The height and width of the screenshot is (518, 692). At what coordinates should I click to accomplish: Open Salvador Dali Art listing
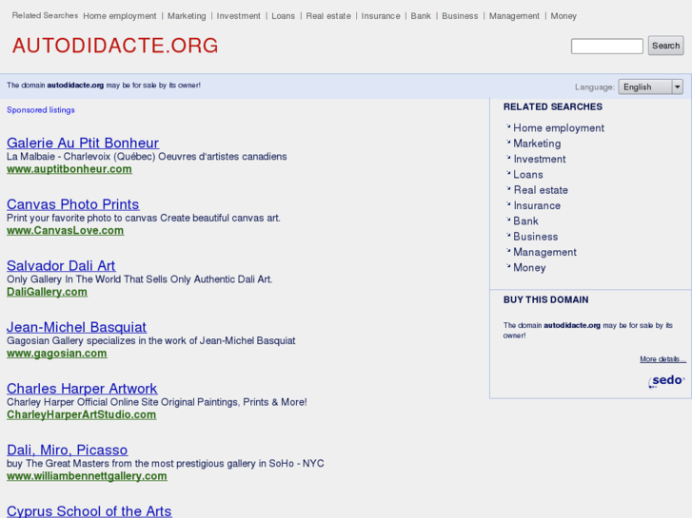[x=61, y=265]
